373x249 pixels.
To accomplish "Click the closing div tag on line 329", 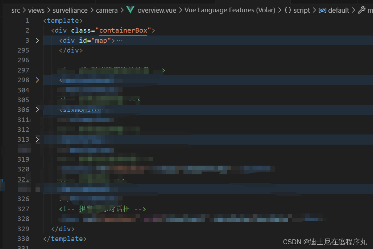I will click(x=63, y=229).
